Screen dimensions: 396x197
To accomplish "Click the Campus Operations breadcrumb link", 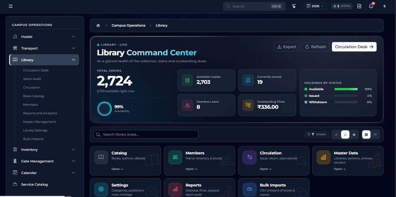I will [129, 25].
